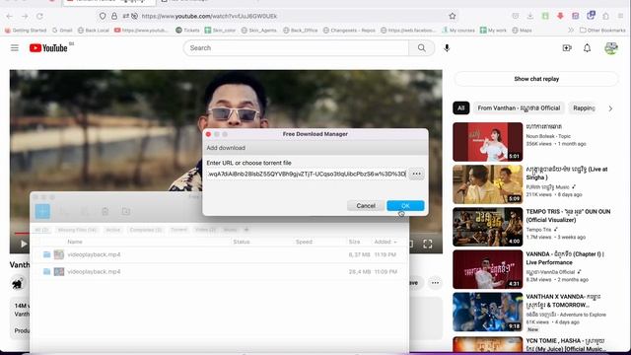
Task: Open the more actions ellipsis under the video
Action: click(x=435, y=283)
